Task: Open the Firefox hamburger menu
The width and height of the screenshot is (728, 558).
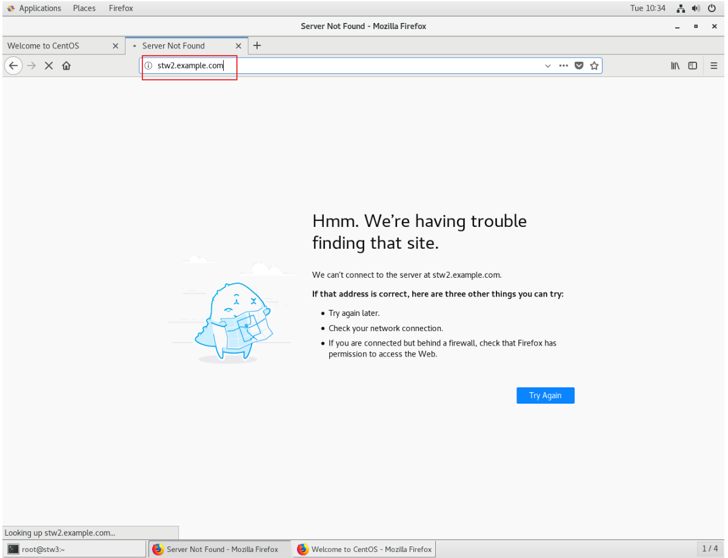Action: [714, 65]
